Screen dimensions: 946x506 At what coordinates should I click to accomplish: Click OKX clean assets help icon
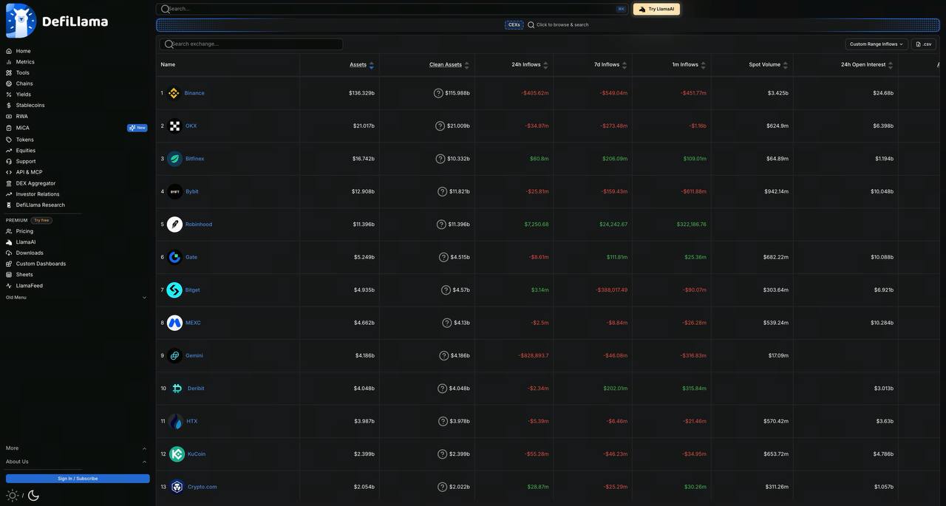[x=440, y=126]
